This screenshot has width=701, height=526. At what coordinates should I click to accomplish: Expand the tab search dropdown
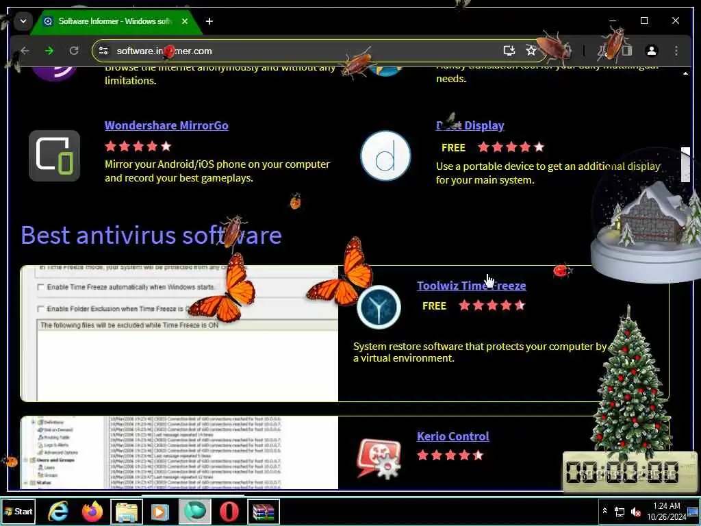[23, 21]
